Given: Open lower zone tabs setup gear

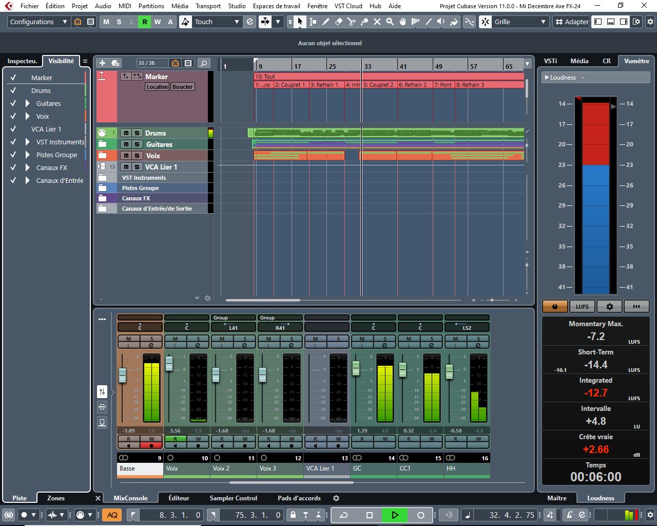Looking at the screenshot, I should pyautogui.click(x=336, y=498).
